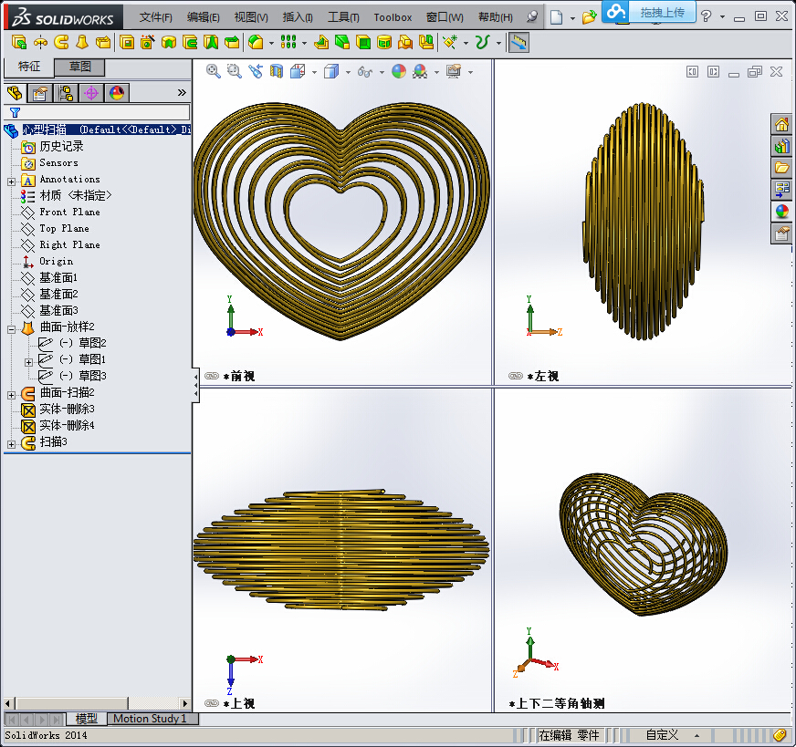Switch to Motion Study 1 tab
The height and width of the screenshot is (747, 796).
(x=151, y=719)
